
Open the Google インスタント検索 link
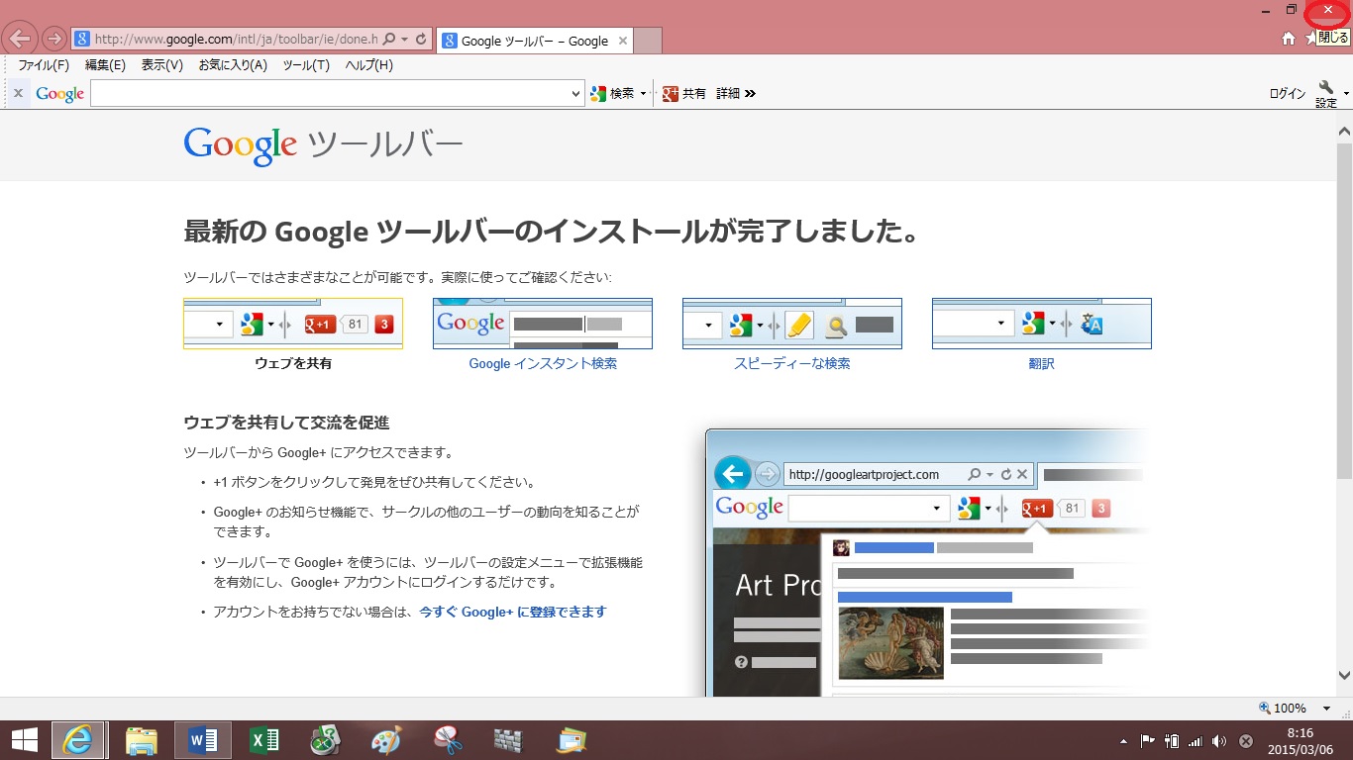[543, 363]
